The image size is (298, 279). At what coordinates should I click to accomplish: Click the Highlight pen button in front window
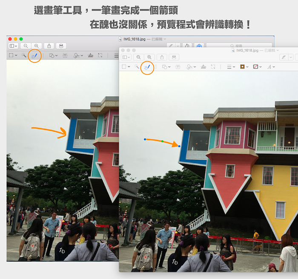point(284,57)
